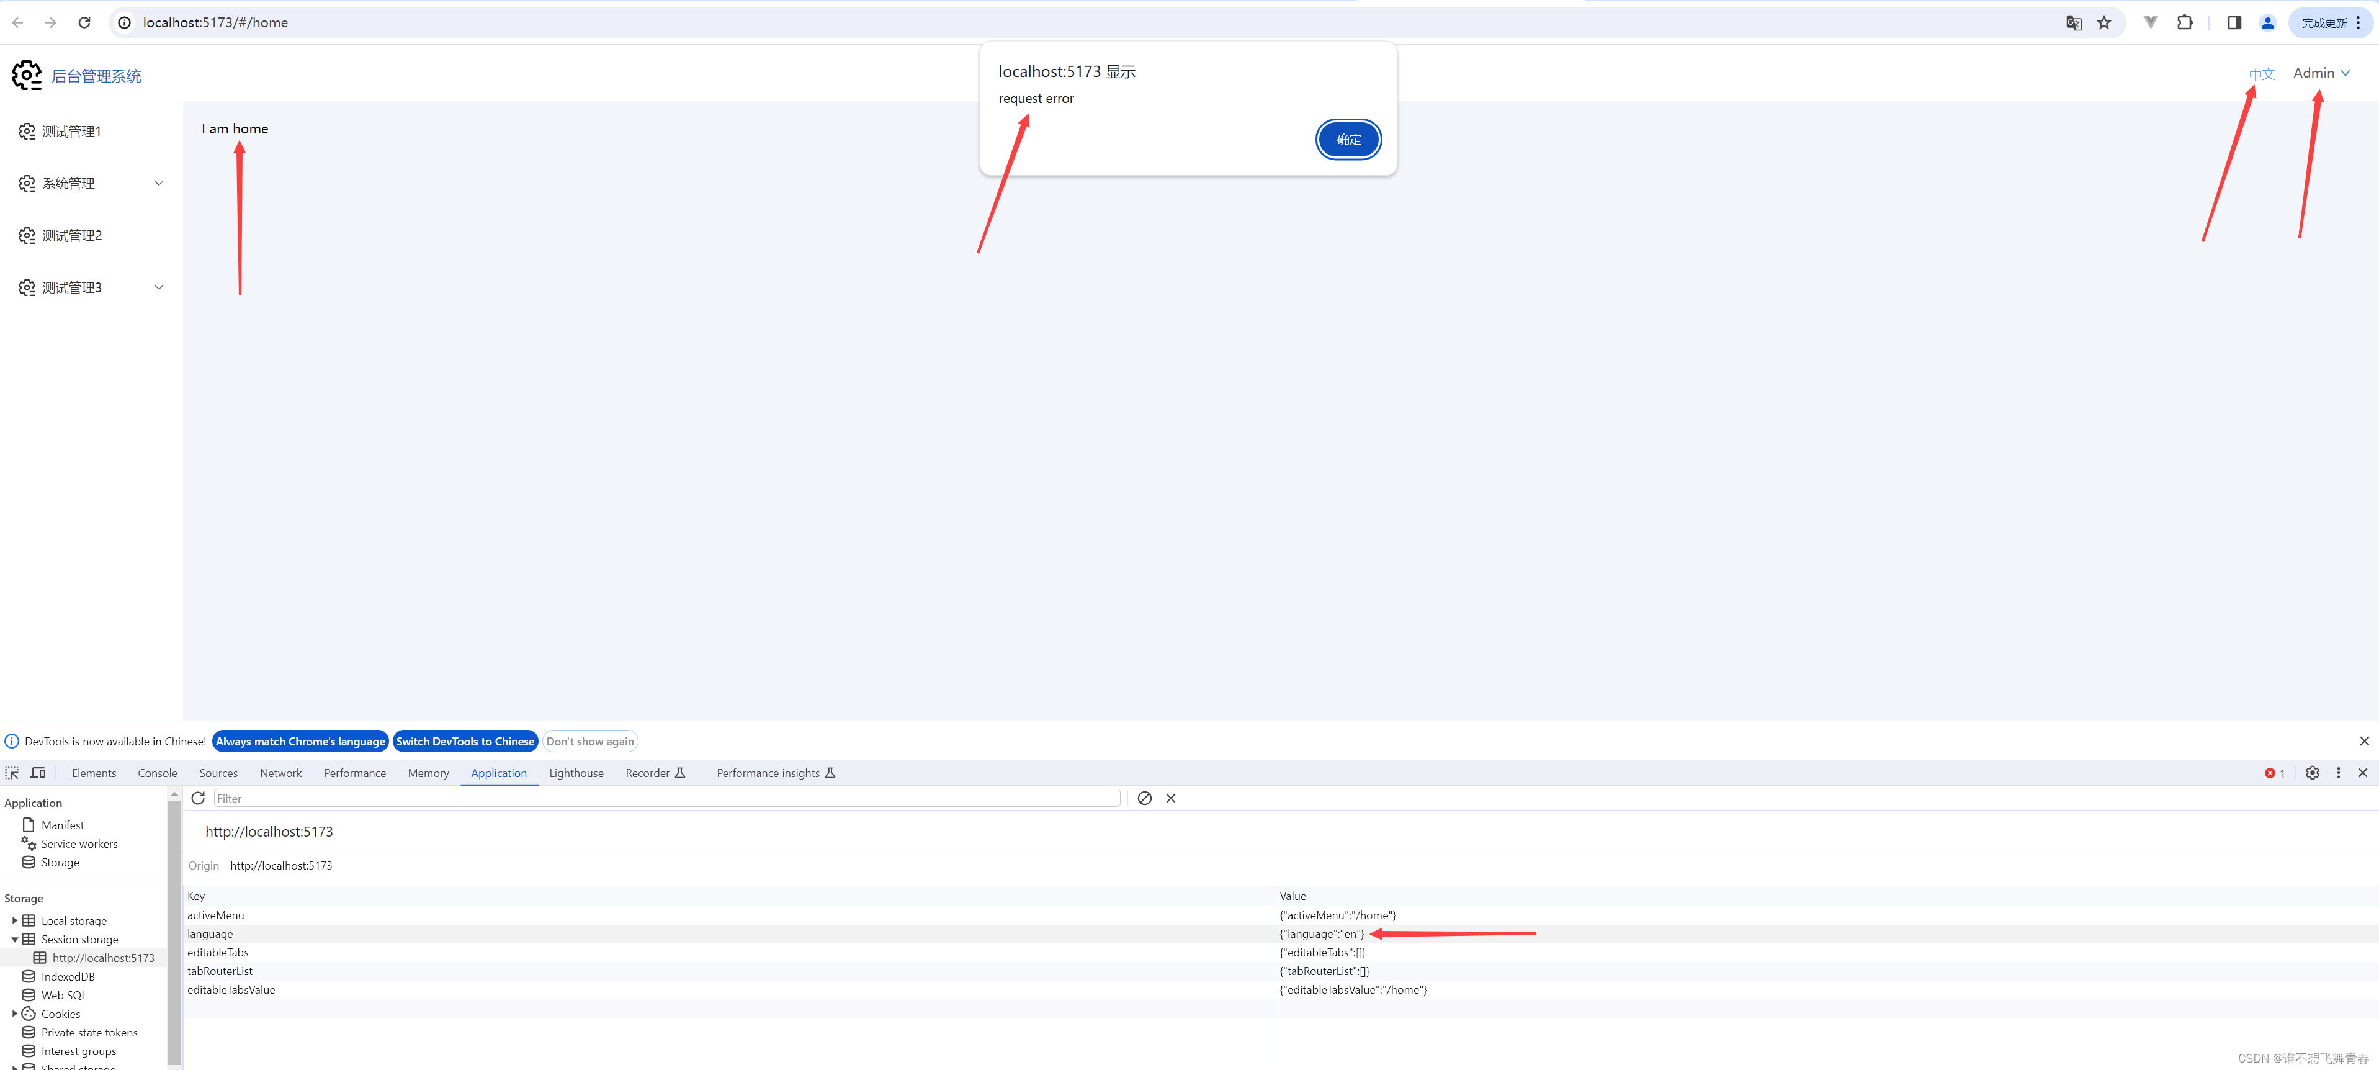Open Private state tokens item
Viewport: 2379px width, 1070px height.
[x=89, y=1032]
